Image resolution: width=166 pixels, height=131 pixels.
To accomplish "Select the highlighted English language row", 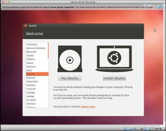I will 37,74.
